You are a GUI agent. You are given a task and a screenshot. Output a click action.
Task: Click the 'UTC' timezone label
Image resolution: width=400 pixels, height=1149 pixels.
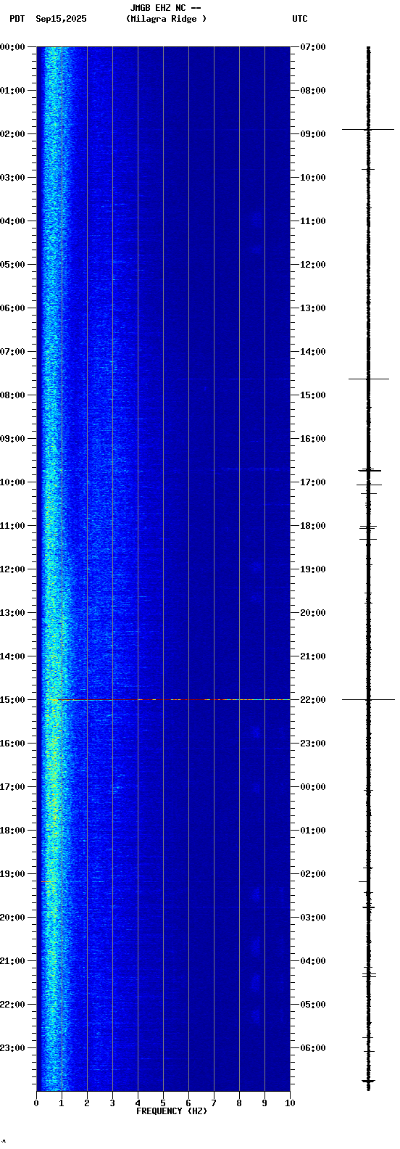pyautogui.click(x=300, y=19)
